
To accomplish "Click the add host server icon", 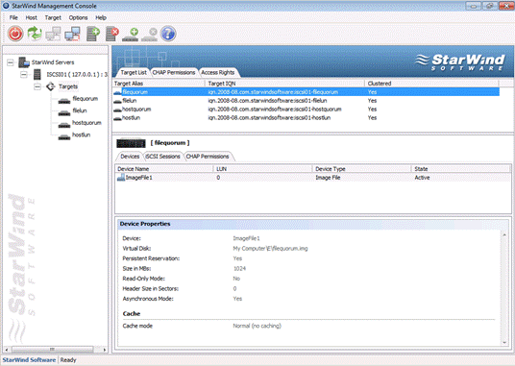I will [93, 34].
